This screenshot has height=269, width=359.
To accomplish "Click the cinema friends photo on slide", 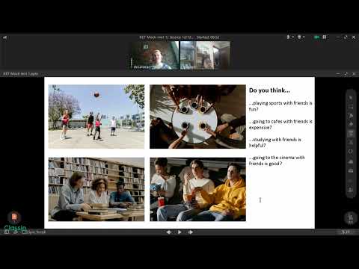I will (x=197, y=189).
